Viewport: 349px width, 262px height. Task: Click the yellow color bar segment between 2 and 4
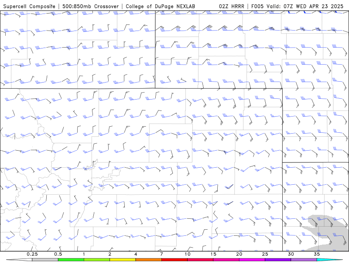(x=123, y=260)
